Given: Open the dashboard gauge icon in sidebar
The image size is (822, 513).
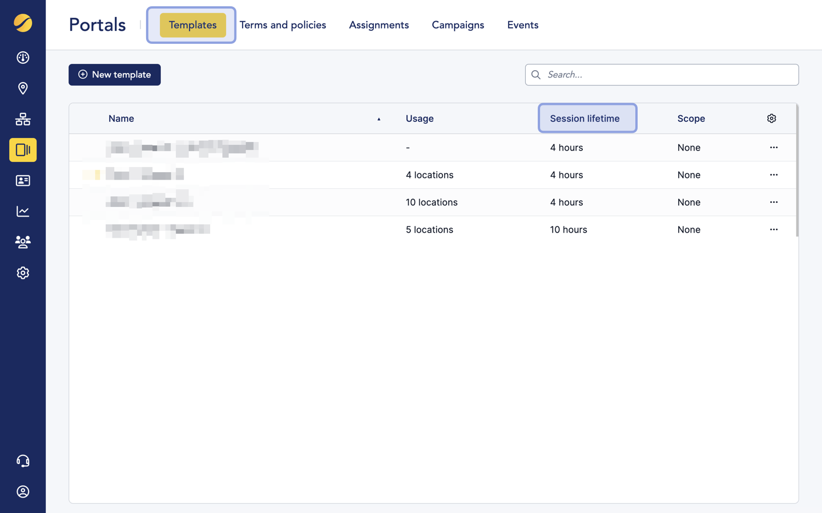Looking at the screenshot, I should (x=23, y=58).
